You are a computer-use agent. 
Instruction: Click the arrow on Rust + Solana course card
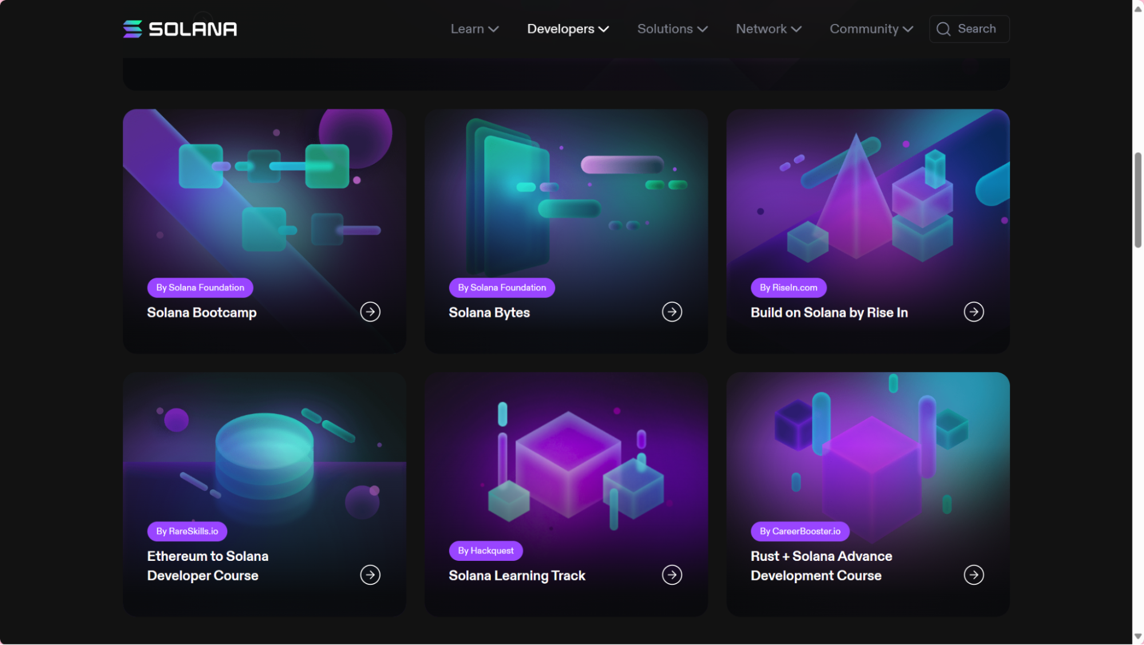click(x=974, y=575)
